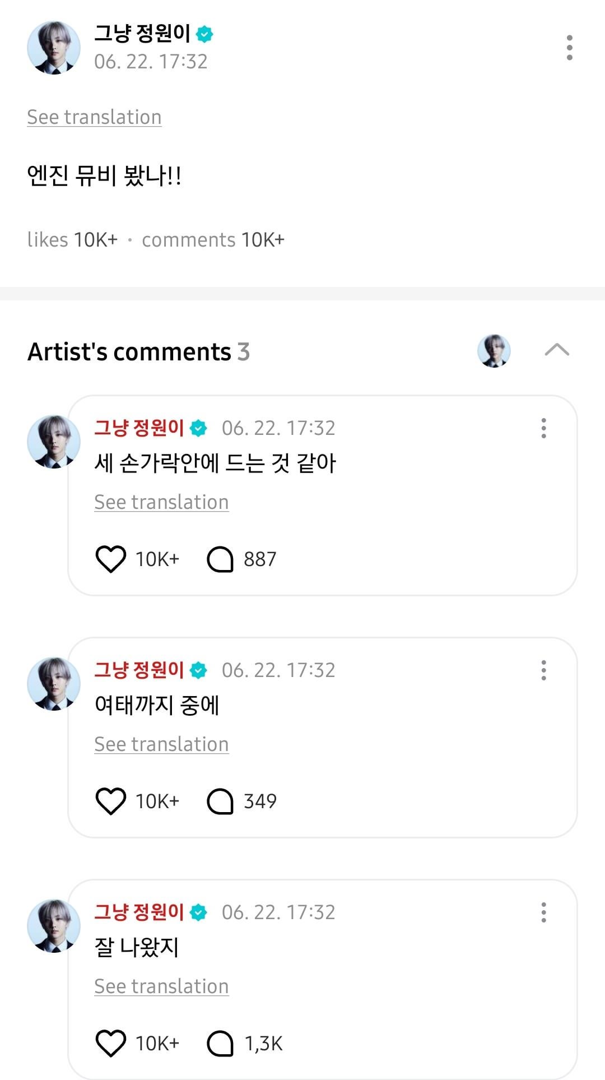This screenshot has width=605, height=1080.
Task: Like the comment '잘 나왔지'
Action: point(111,1043)
